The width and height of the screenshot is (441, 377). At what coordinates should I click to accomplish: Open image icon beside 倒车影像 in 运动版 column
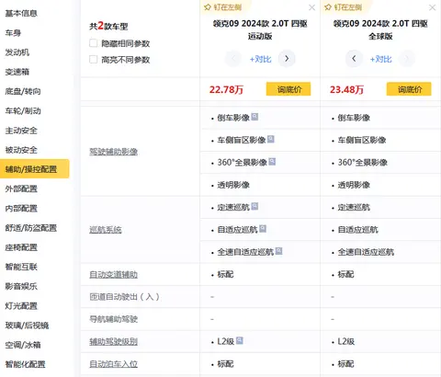(x=254, y=117)
